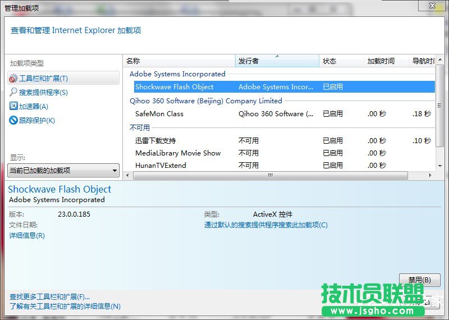This screenshot has height=320, width=449.
Task: Click version value 23.0.0.185
Action: [74, 214]
